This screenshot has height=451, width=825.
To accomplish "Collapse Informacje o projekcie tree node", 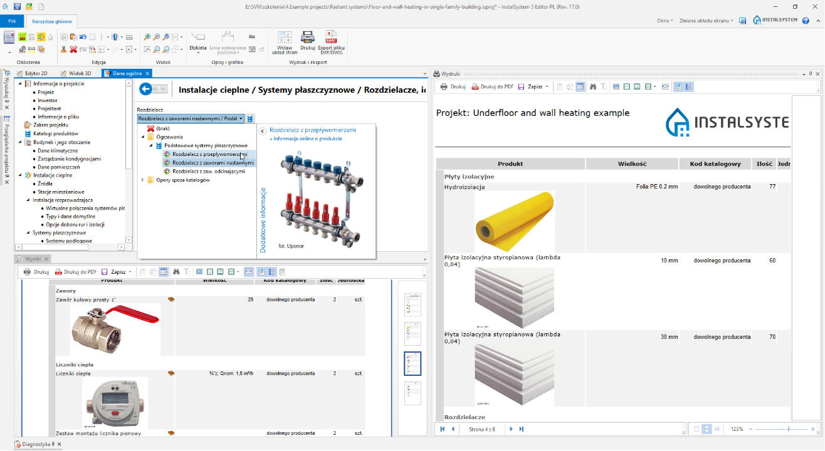I will click(20, 83).
